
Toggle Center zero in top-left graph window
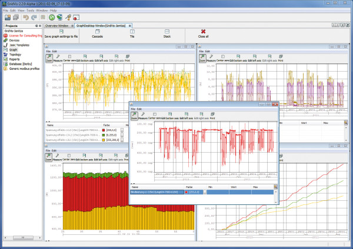(x=69, y=58)
